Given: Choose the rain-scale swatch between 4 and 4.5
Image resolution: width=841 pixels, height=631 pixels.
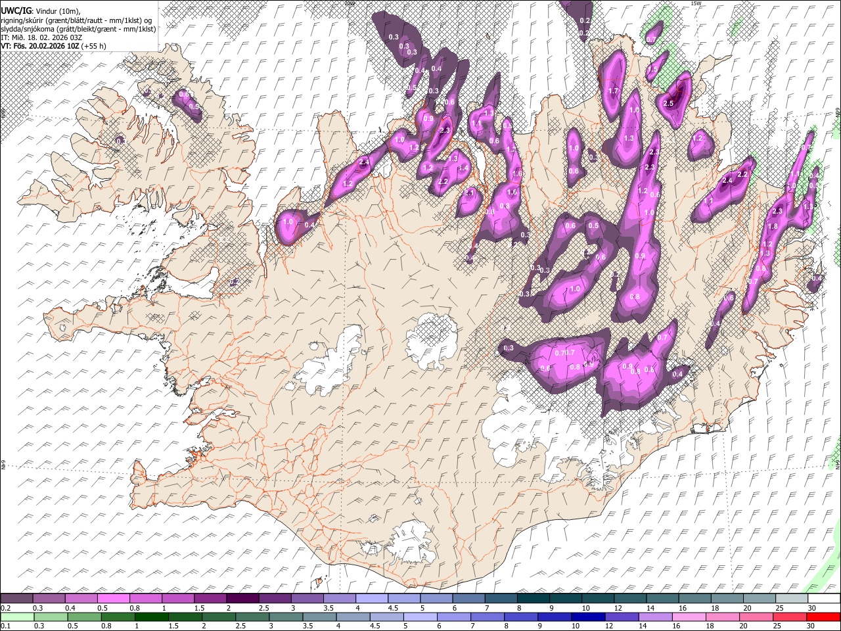Looking at the screenshot, I should [x=352, y=617].
